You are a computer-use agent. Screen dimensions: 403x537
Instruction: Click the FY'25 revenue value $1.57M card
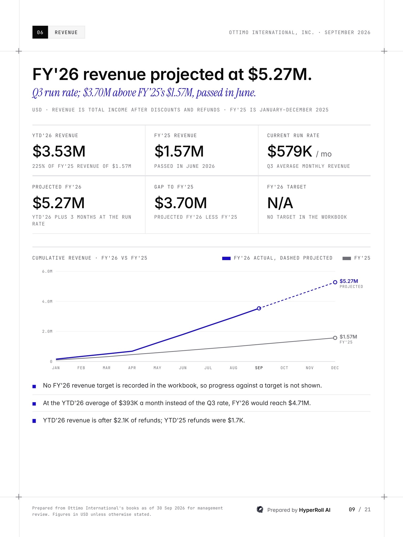179,151
